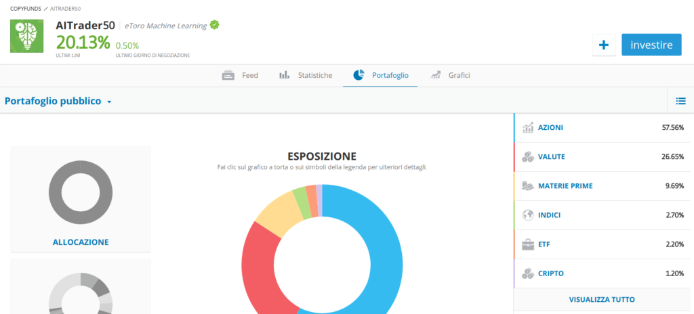This screenshot has height=314, width=694.
Task: Click the plus add-to-watchlist button
Action: pos(604,45)
